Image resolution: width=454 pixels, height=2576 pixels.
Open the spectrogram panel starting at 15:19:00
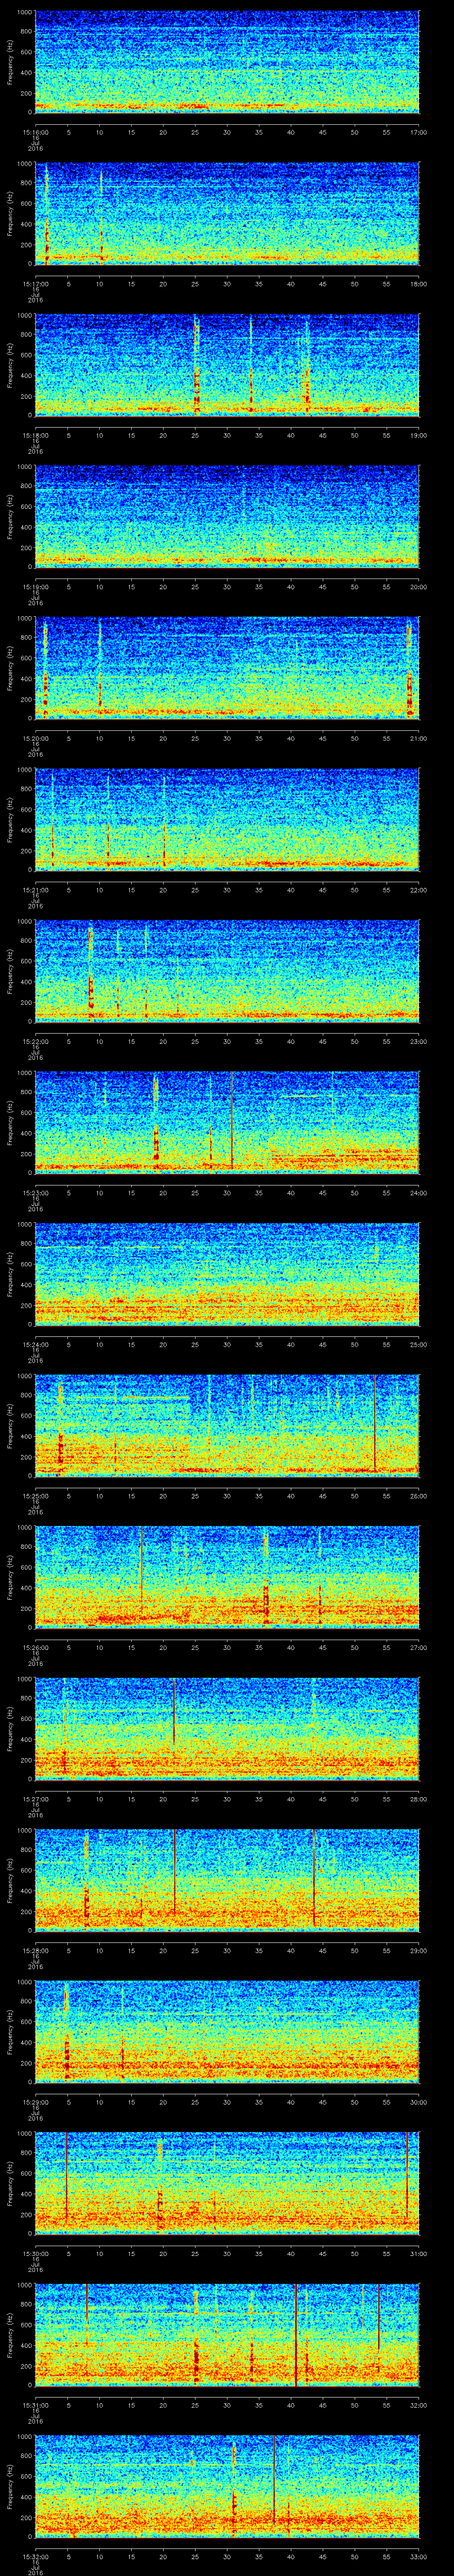click(227, 516)
